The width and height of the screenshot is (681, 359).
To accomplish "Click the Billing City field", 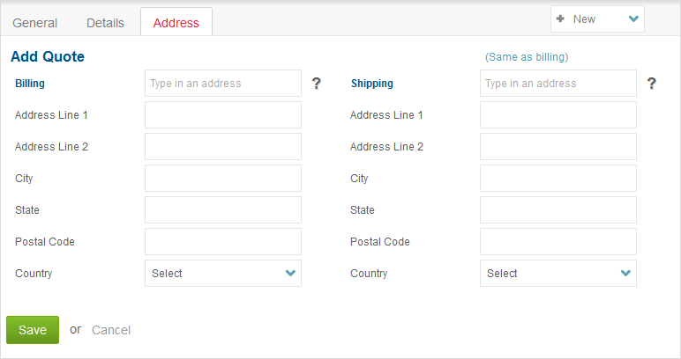I will [x=223, y=178].
